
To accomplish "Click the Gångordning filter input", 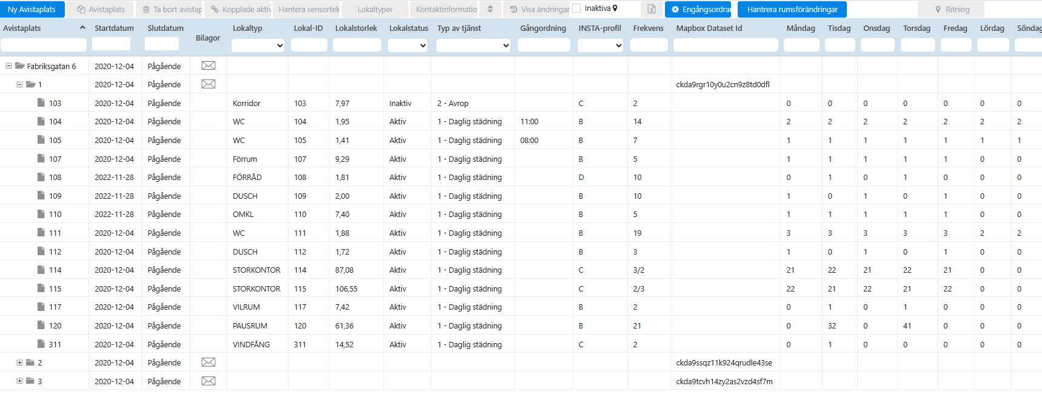I will pyautogui.click(x=544, y=45).
